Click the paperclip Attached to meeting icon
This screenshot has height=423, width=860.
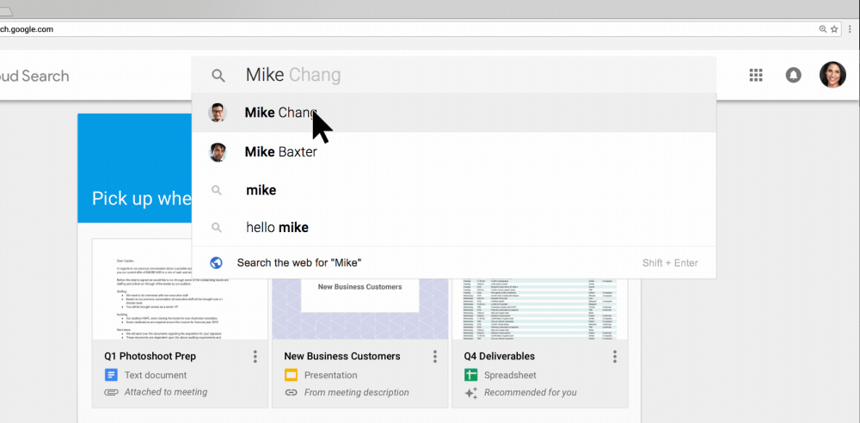pos(111,392)
